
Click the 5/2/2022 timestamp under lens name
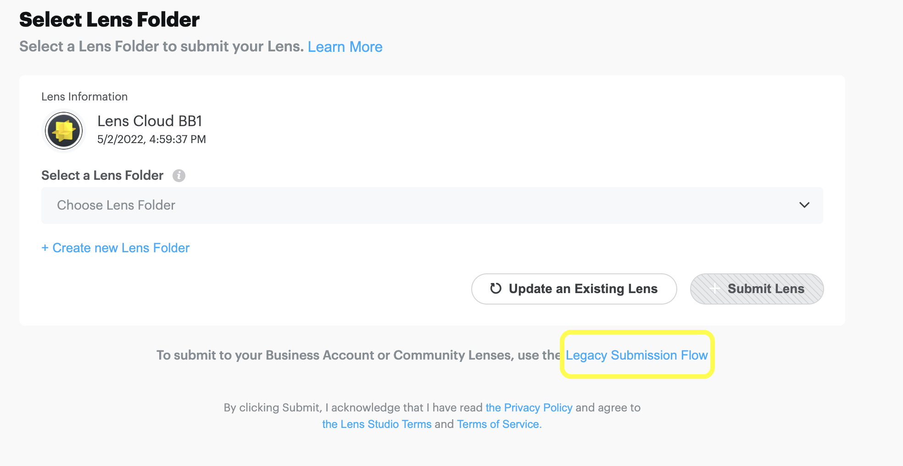click(x=151, y=139)
